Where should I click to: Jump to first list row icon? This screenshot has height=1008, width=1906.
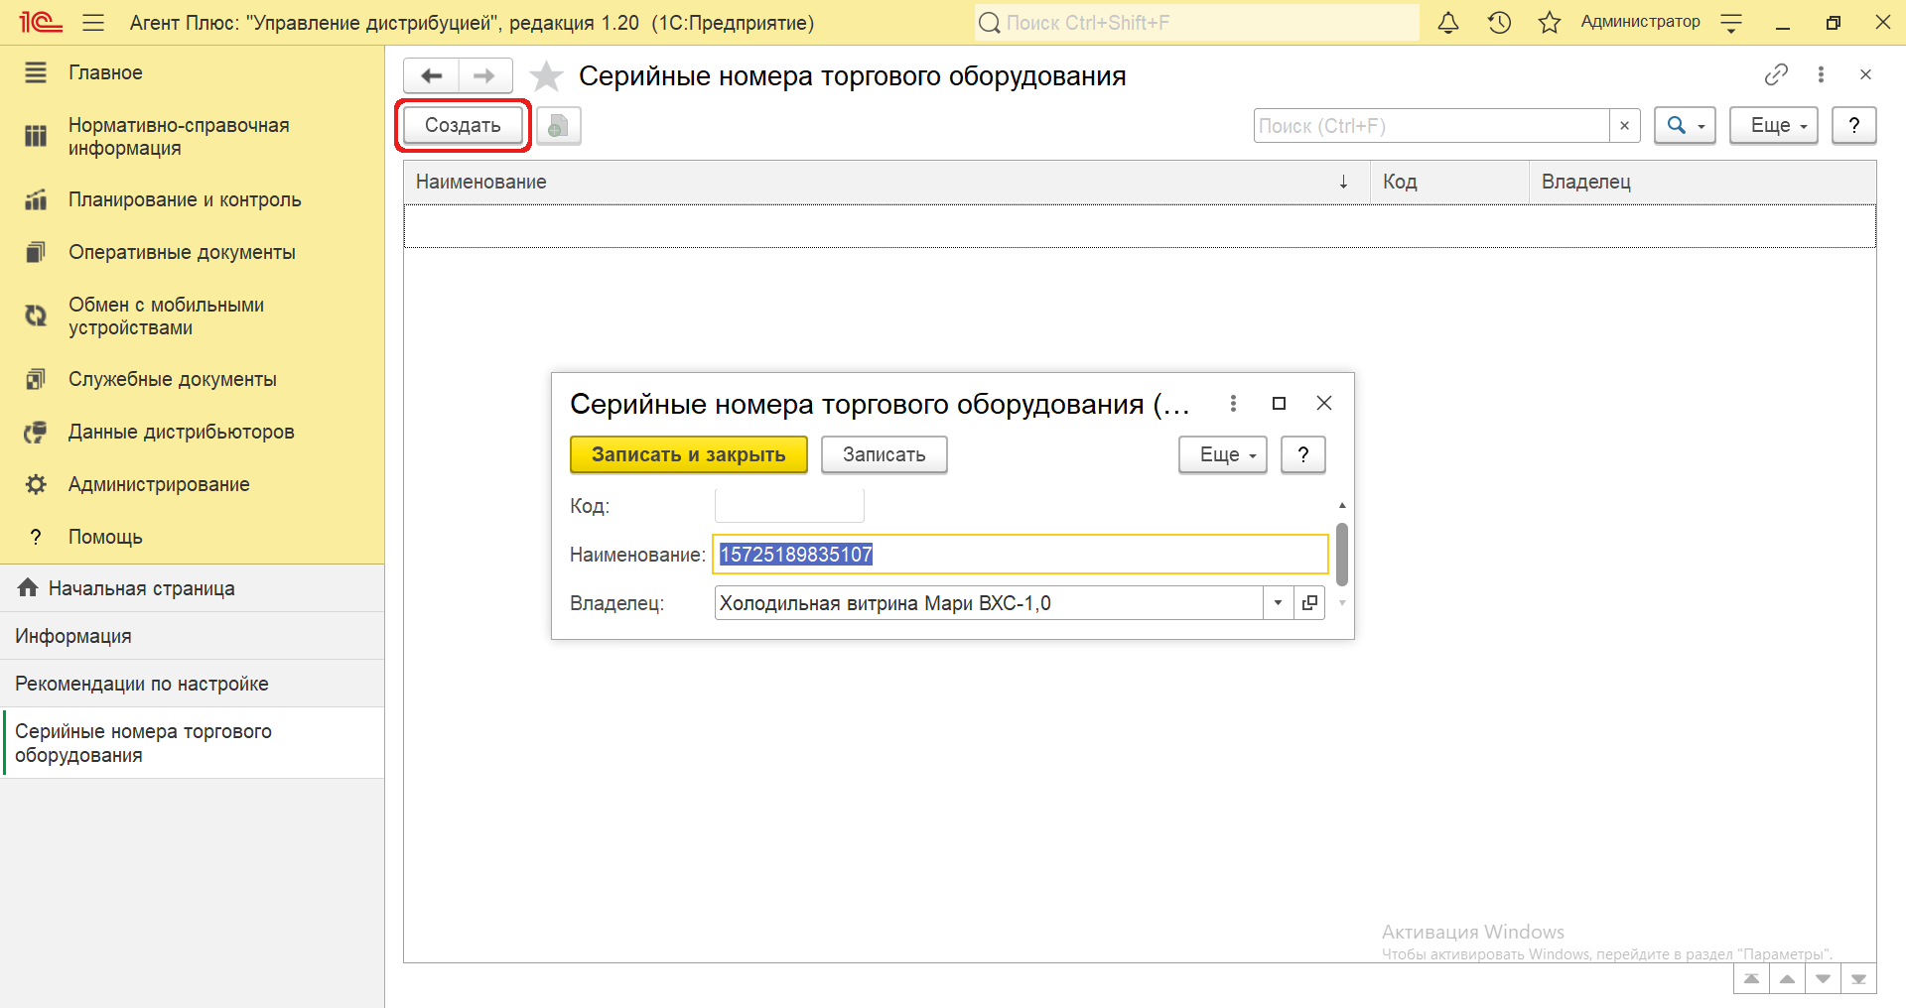1751,979
